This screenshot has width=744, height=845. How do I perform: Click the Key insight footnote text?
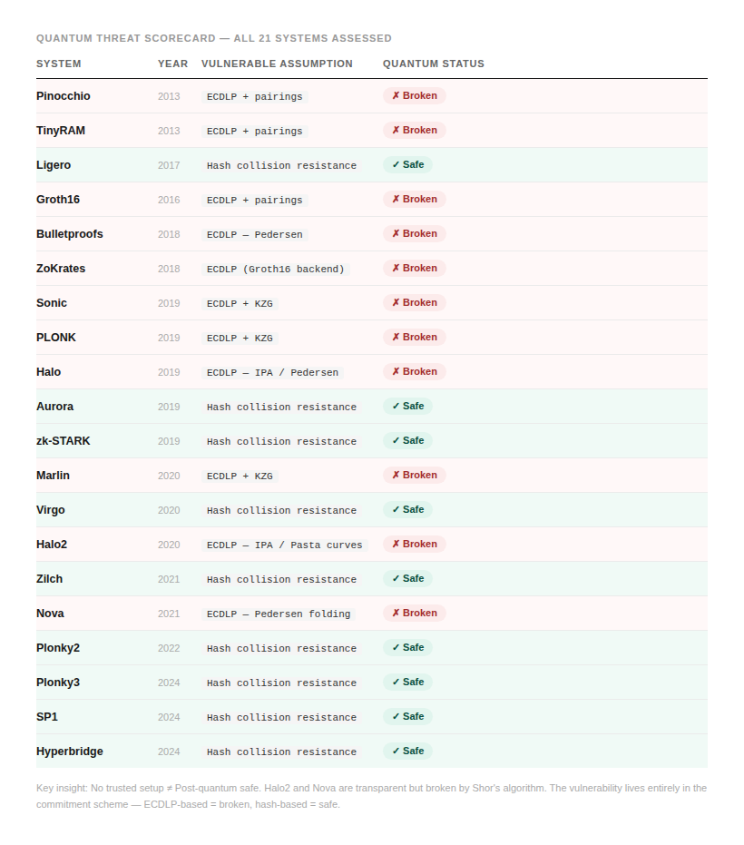click(371, 796)
